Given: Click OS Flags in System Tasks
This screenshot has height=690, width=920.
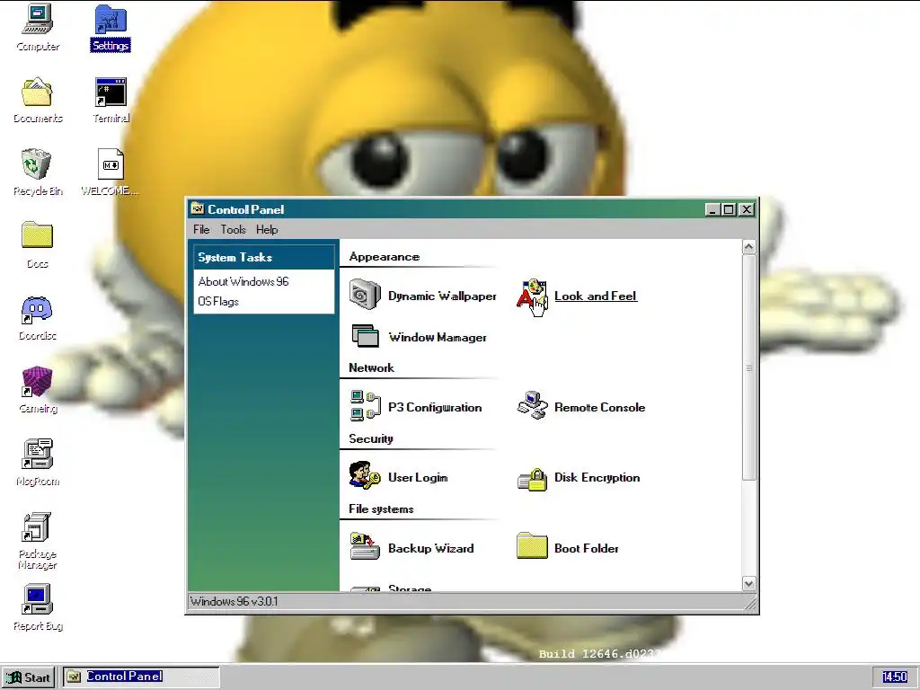Looking at the screenshot, I should (218, 301).
